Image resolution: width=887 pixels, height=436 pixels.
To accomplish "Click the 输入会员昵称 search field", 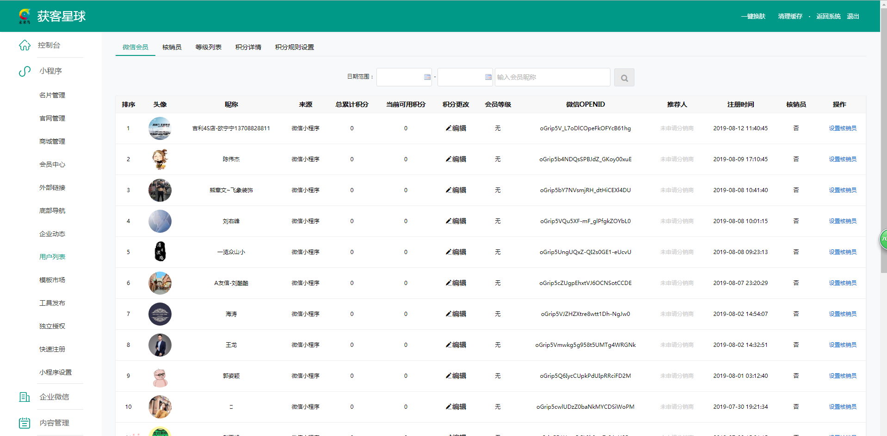I will coord(552,77).
